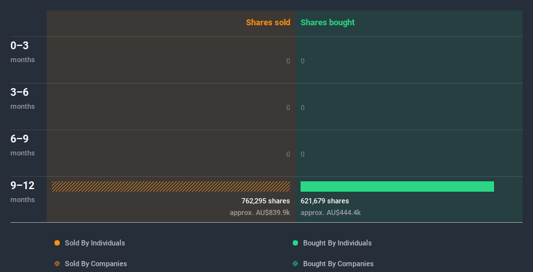Click the approx. AU$839.9k text

coord(260,212)
